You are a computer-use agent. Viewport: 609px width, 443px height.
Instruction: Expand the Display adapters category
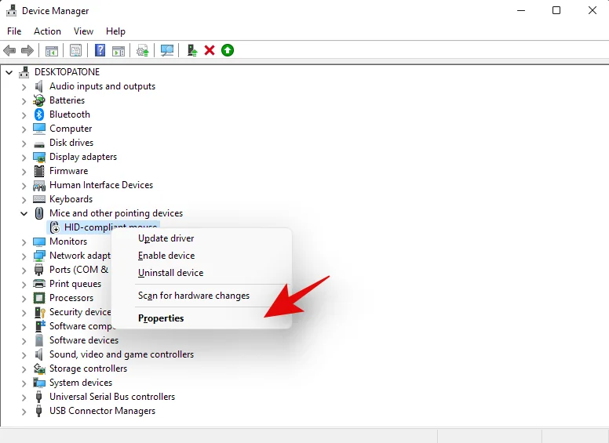pos(24,157)
